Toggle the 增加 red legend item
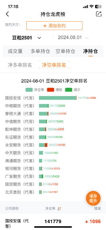Image resolution: width=106 pixels, height=230 pixels. (x=54, y=90)
